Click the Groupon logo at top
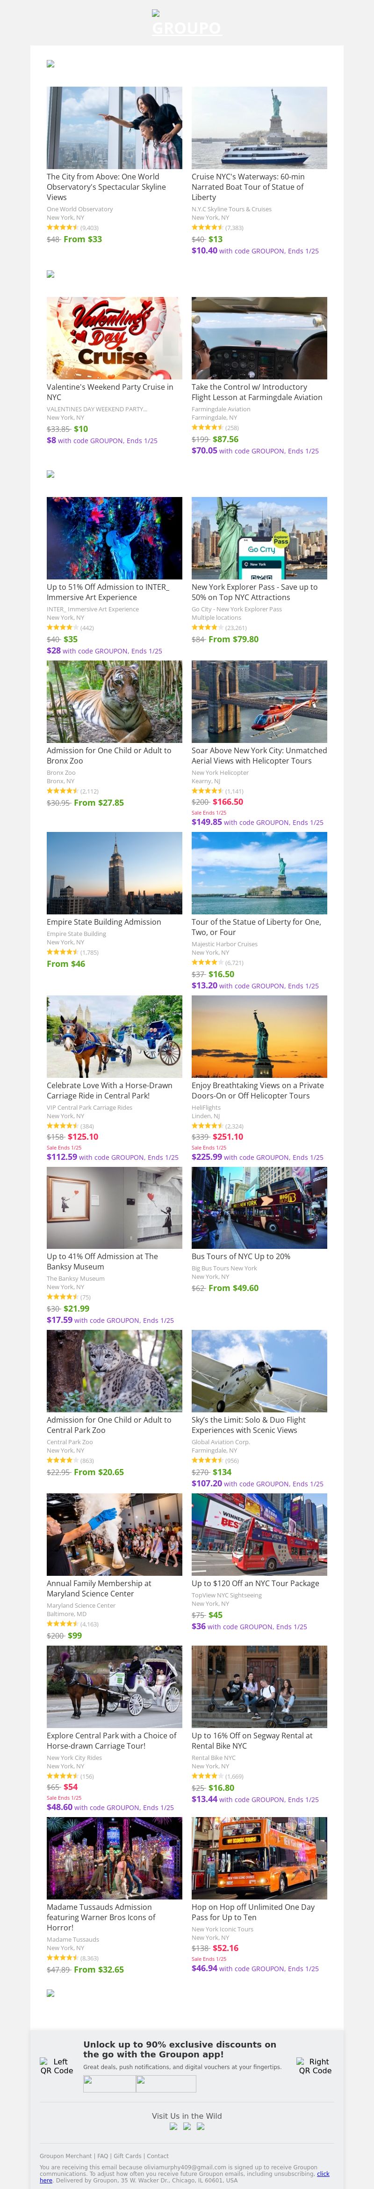Image resolution: width=374 pixels, height=2189 pixels. tap(187, 22)
